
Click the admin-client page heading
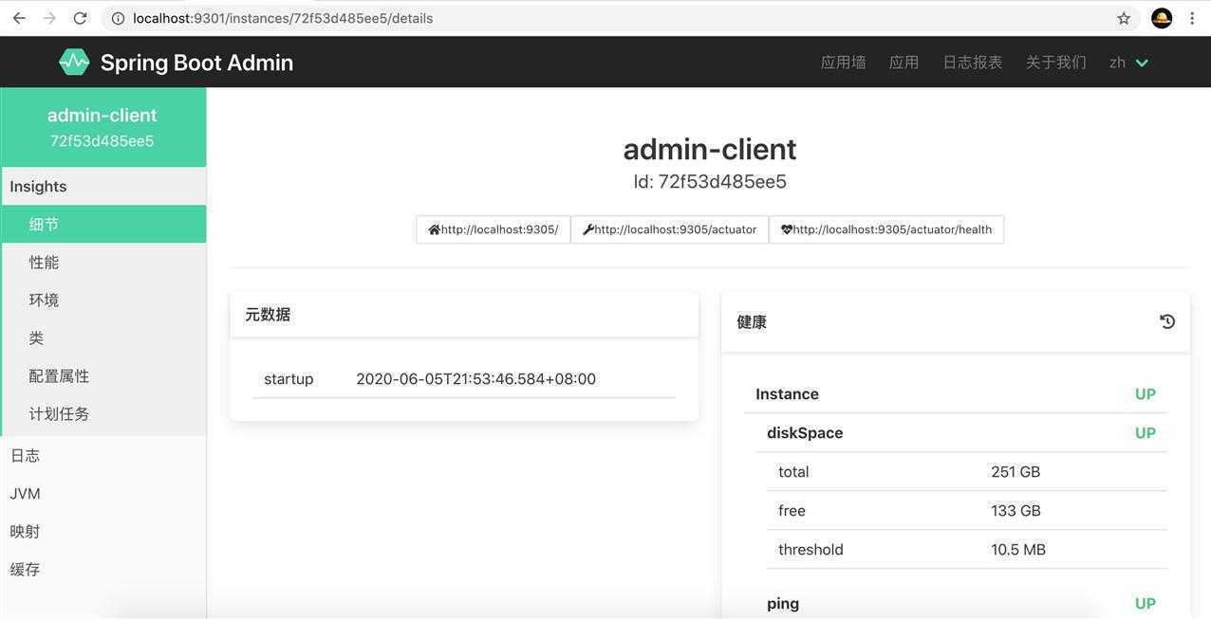point(710,149)
